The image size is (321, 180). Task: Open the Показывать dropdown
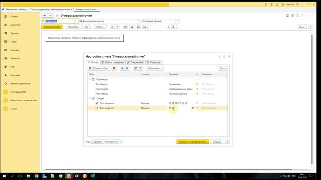155,68
